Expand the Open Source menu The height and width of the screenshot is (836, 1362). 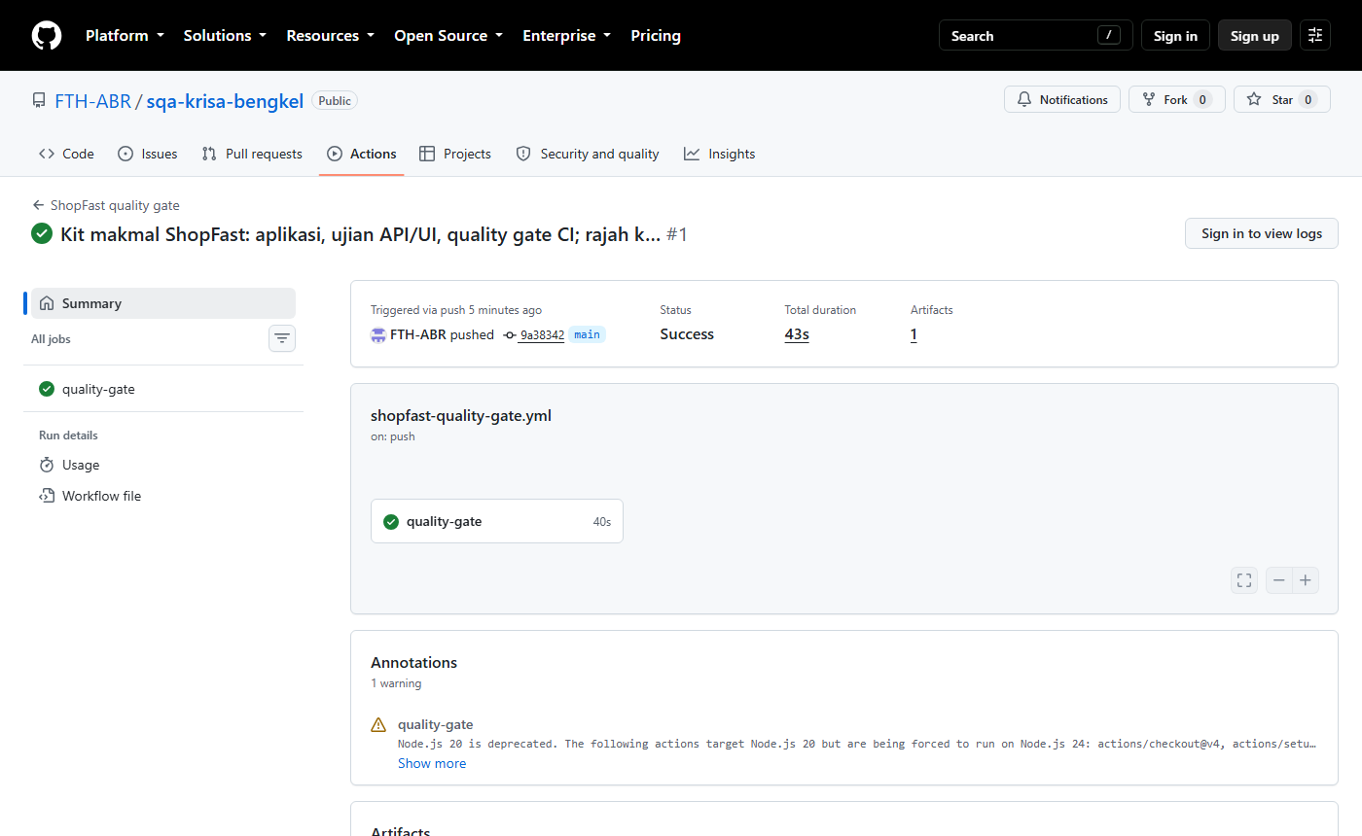click(x=448, y=36)
